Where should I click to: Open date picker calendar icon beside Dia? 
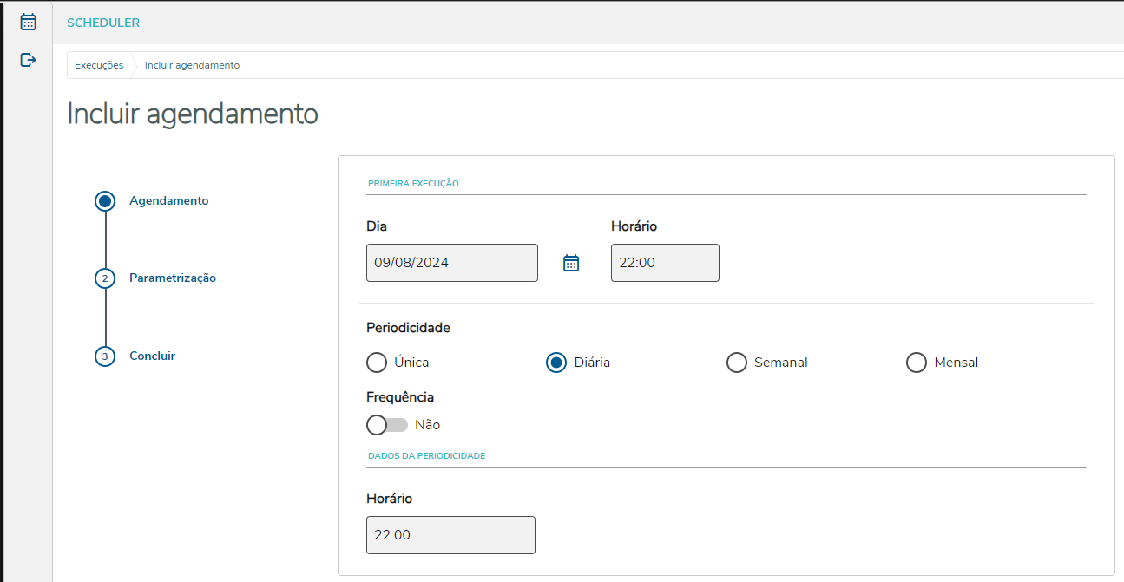[571, 263]
